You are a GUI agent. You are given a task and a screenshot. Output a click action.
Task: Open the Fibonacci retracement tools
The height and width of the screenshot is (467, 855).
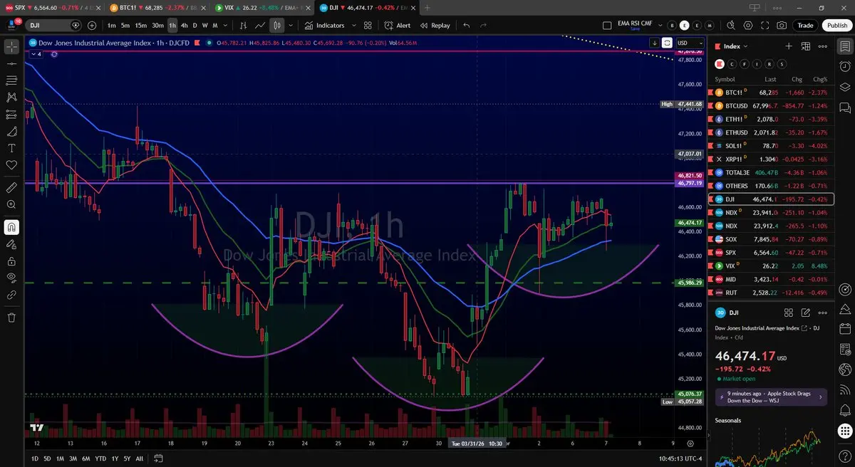pos(11,80)
